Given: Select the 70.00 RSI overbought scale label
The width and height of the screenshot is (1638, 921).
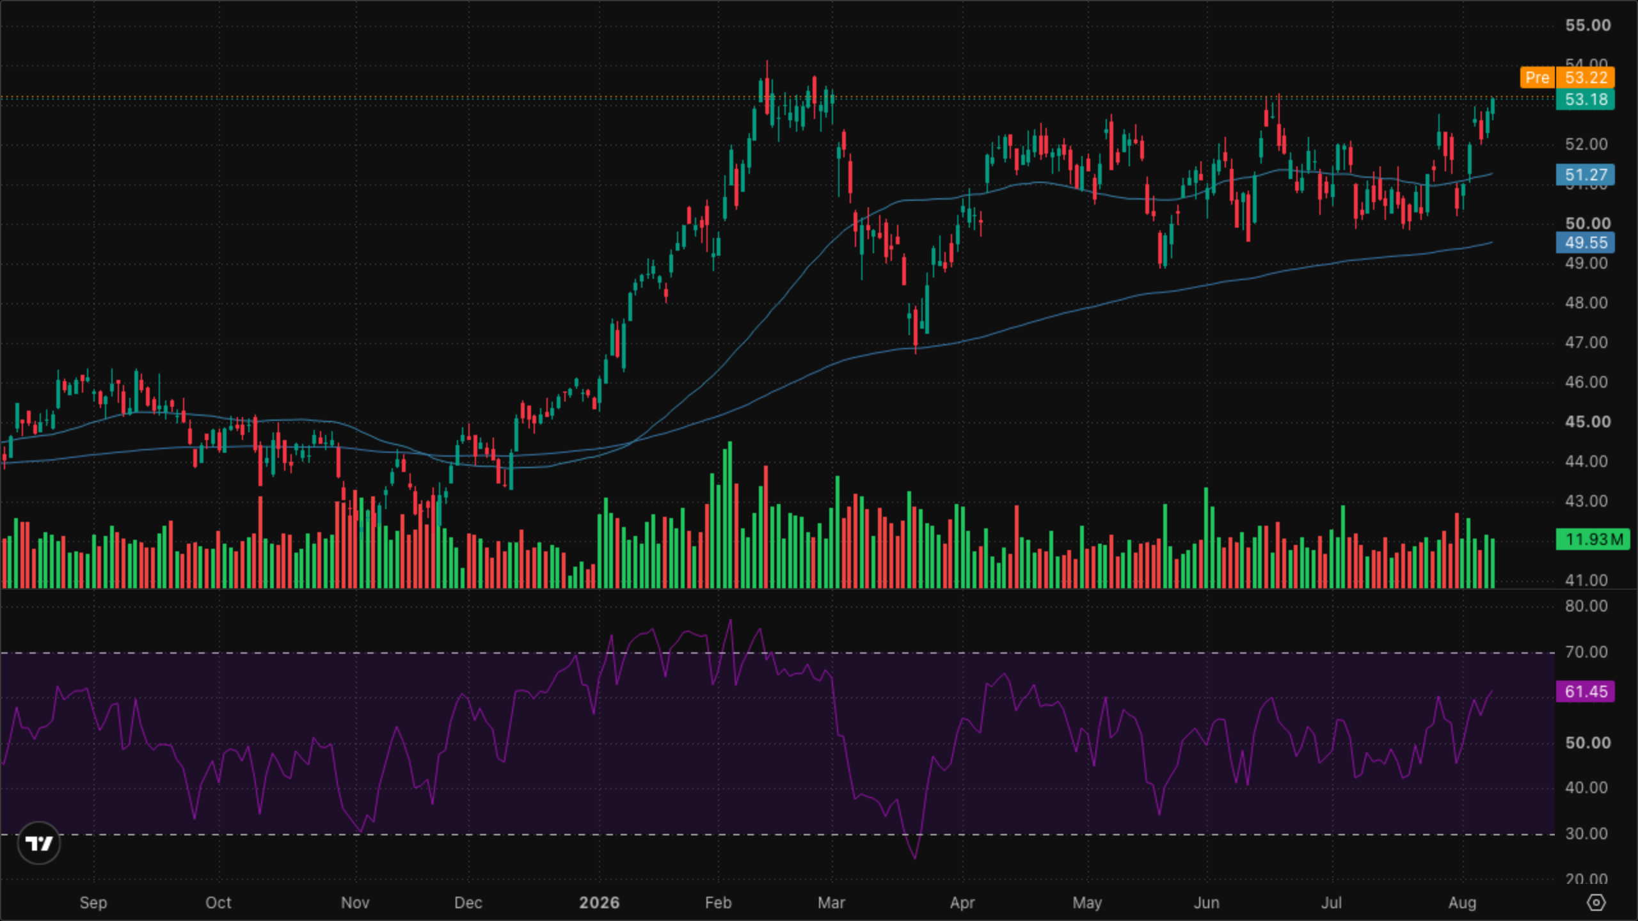Looking at the screenshot, I should coord(1586,652).
